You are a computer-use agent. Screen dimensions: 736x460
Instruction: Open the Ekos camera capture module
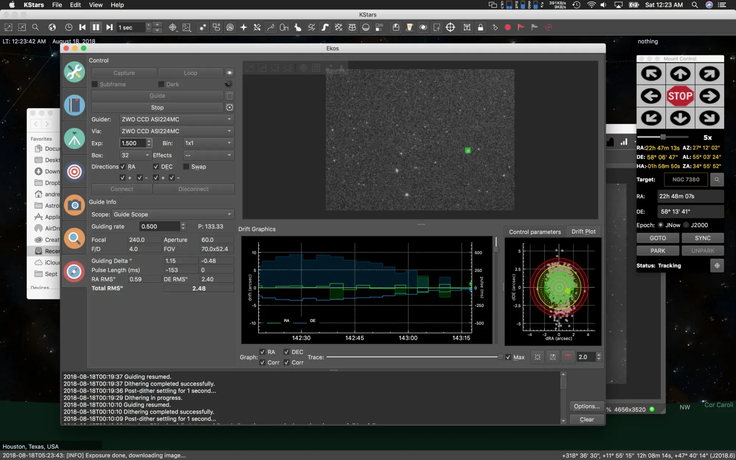pos(74,205)
